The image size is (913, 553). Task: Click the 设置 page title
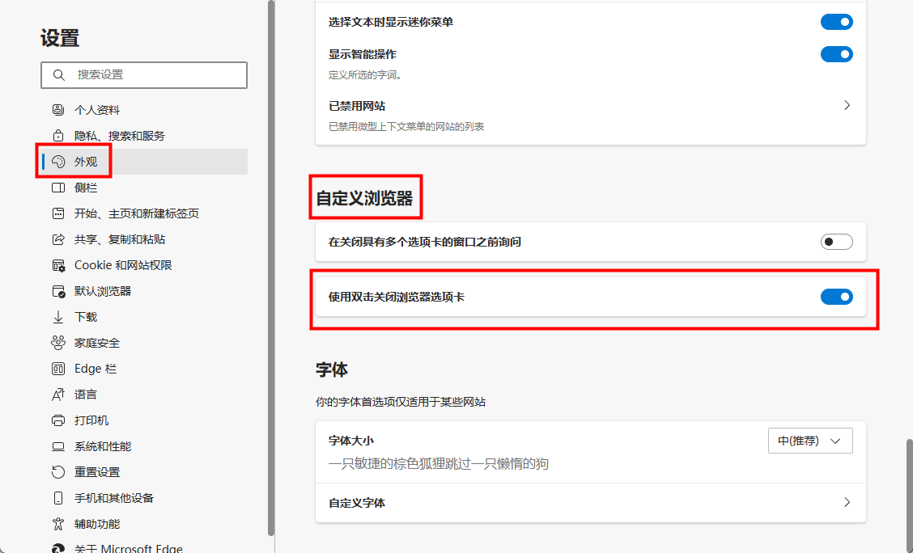click(x=60, y=38)
